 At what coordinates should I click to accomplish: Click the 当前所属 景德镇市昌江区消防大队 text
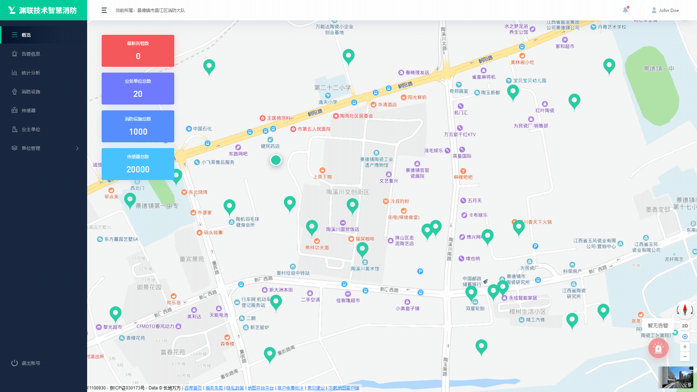[150, 11]
